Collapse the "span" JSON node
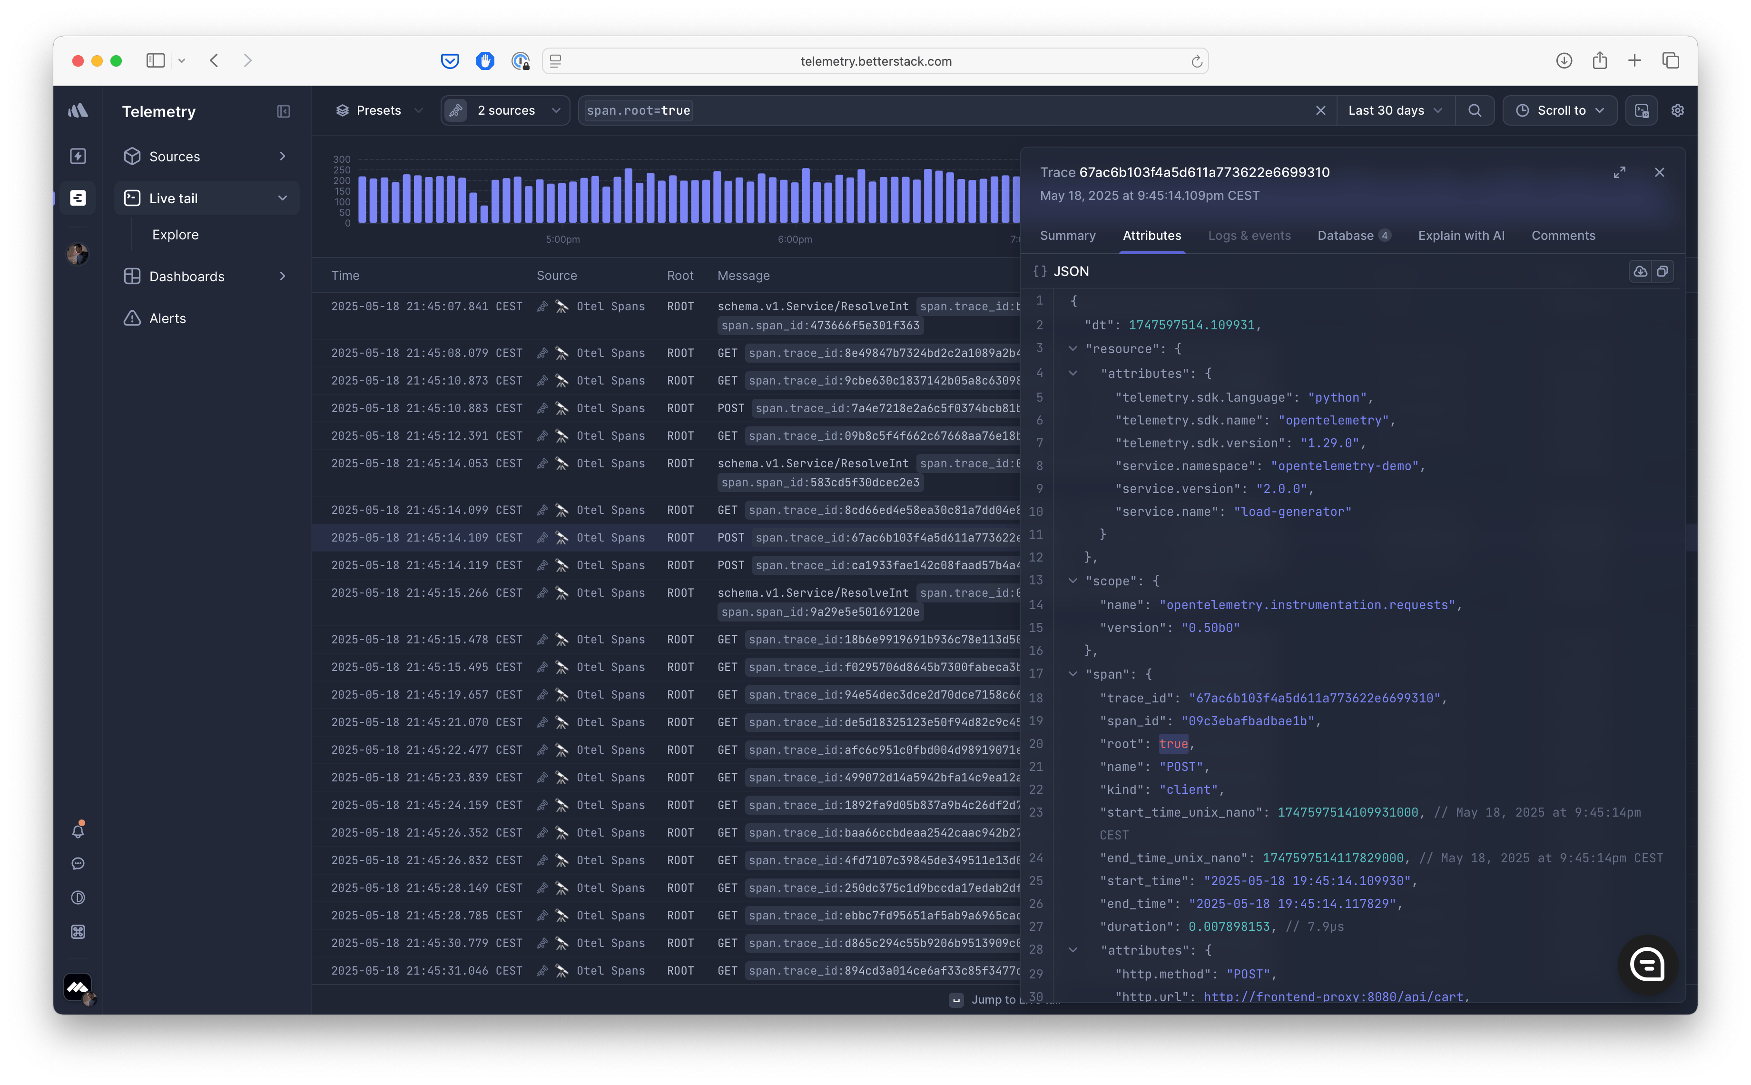 coord(1072,674)
